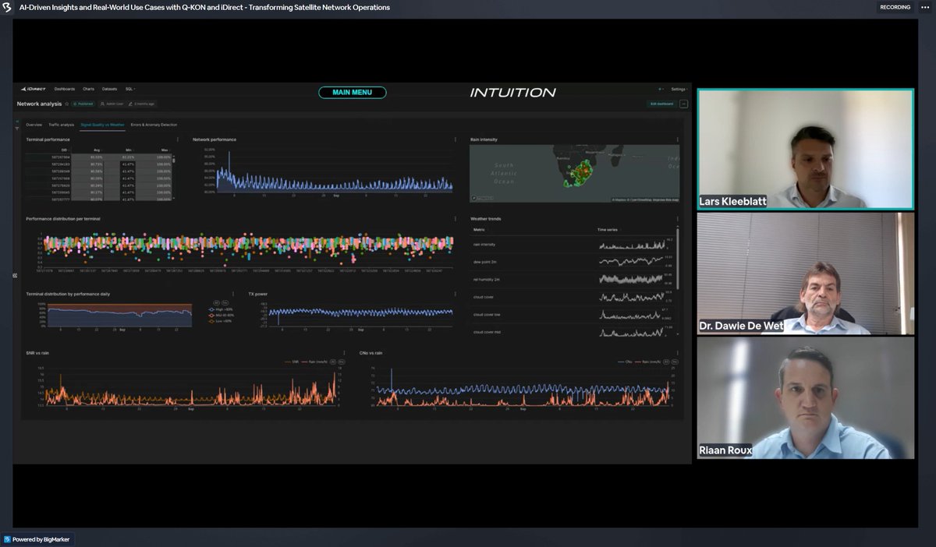Click the rain intensity row in Weather trends

573,245
